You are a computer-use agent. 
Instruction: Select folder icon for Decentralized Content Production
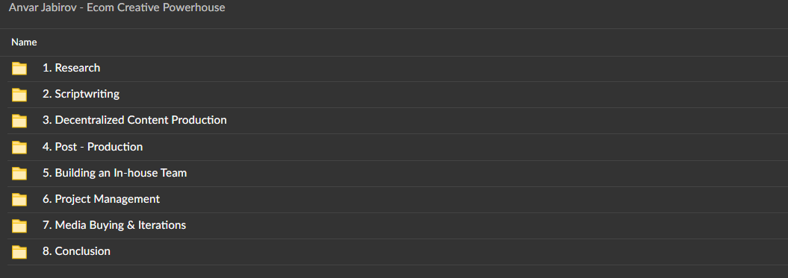pyautogui.click(x=19, y=121)
